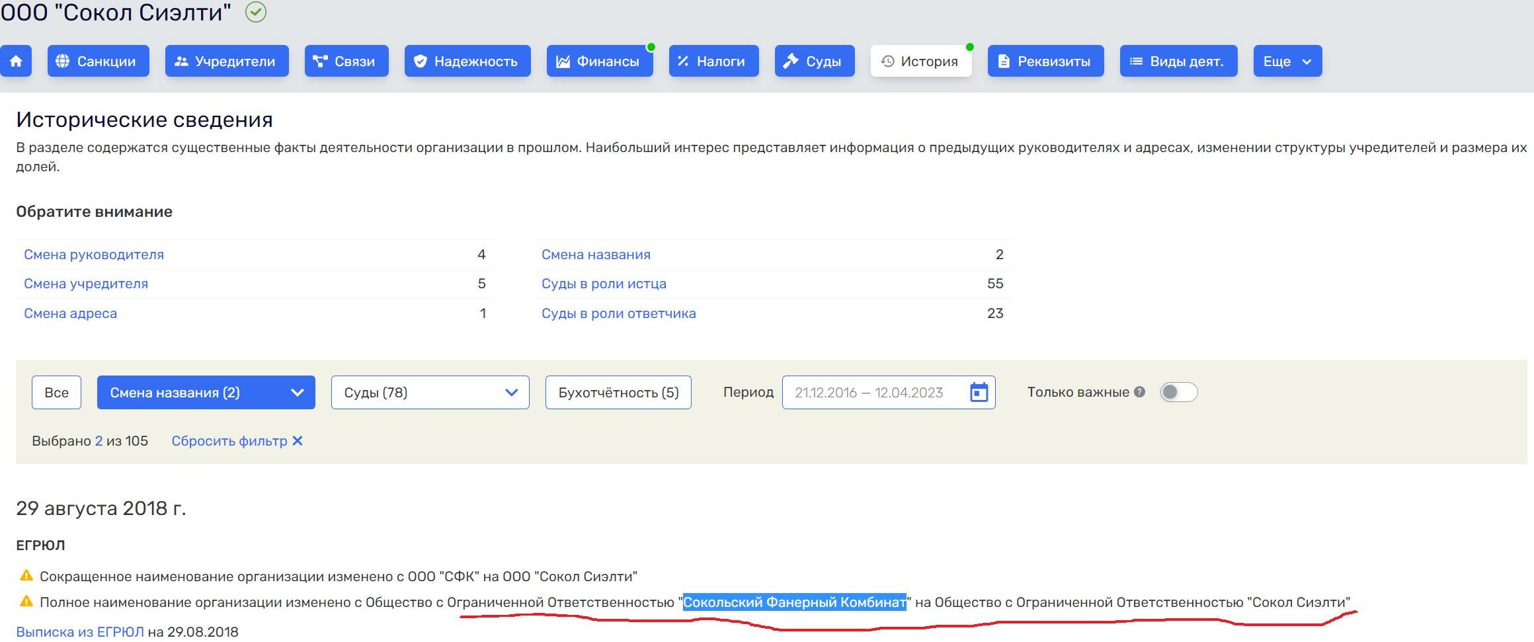The image size is (1534, 642).
Task: Open the Санкции globe tab
Action: tap(98, 61)
